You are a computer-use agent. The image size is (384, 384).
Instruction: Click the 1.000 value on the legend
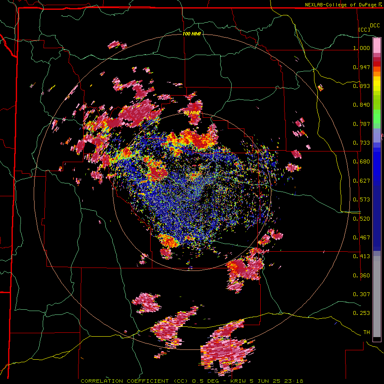361,48
